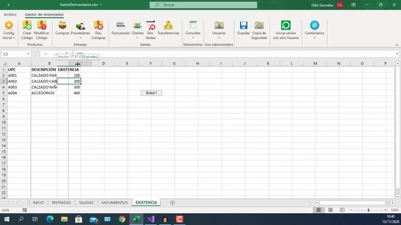Switch to the SALIDAS sheet tab

tap(86, 202)
